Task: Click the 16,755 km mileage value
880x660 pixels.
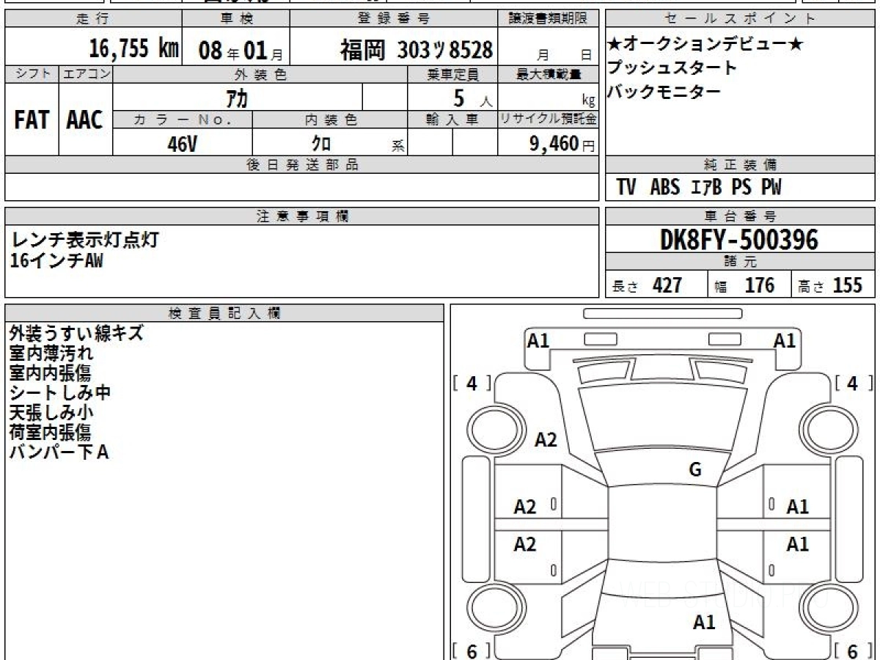Action: (x=133, y=49)
